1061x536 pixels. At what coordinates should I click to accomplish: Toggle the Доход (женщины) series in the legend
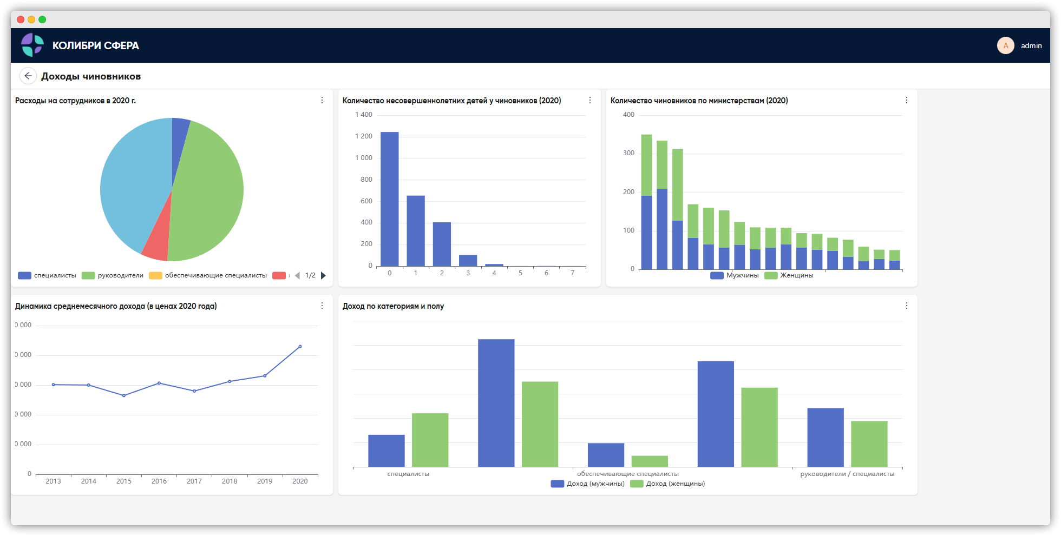[667, 484]
